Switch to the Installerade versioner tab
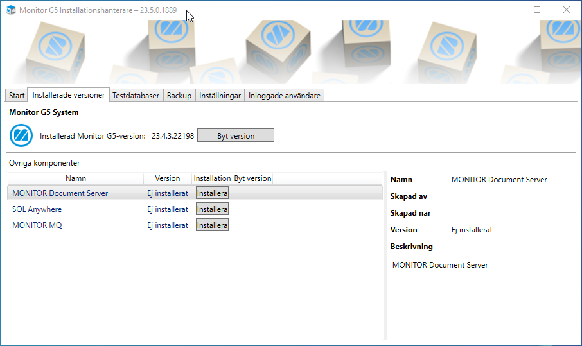 [x=69, y=95]
